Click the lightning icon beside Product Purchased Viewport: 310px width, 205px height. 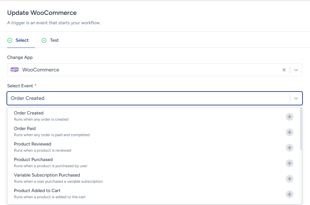(x=289, y=163)
